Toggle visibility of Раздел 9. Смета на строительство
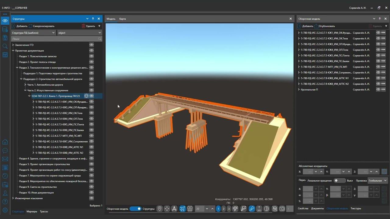This screenshot has height=219, width=390. [x=91, y=187]
